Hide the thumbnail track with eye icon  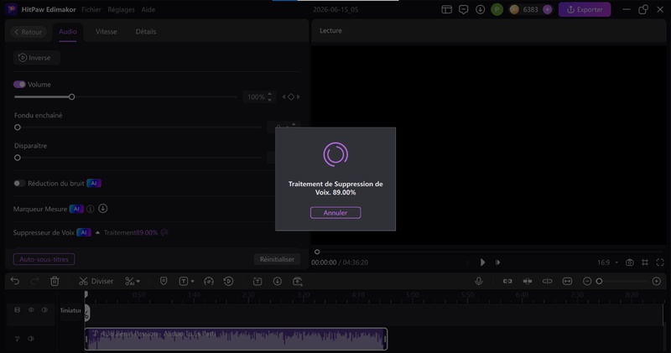click(x=31, y=309)
